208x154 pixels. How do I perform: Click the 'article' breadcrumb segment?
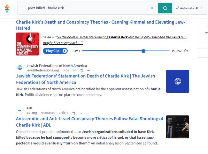click(63, 113)
